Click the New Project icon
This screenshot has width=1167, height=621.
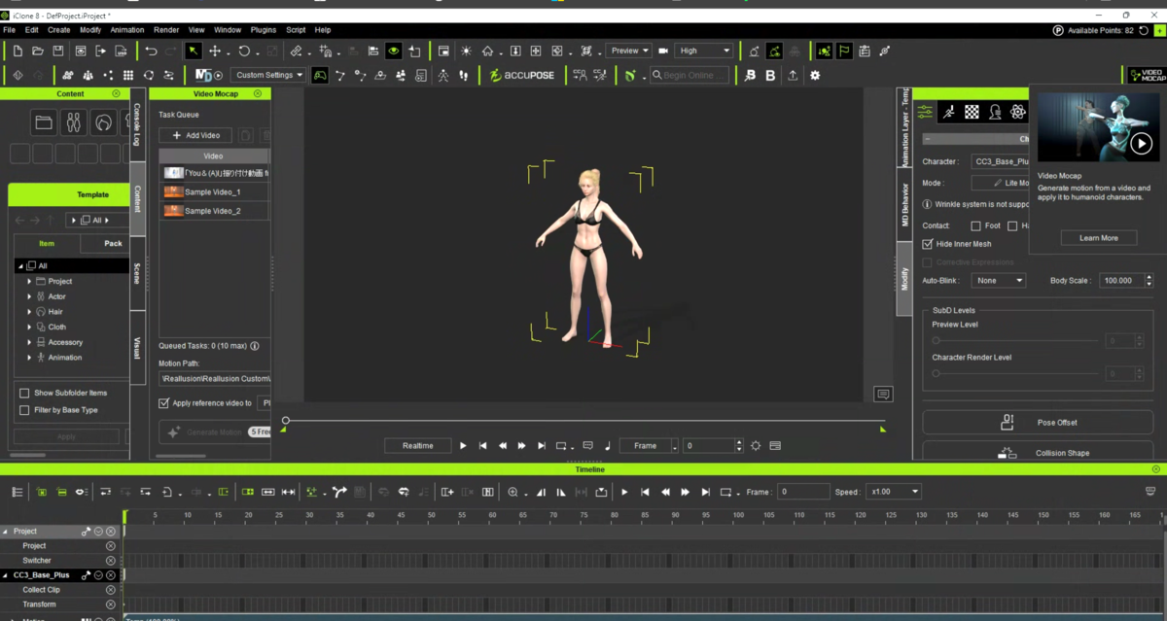(x=17, y=51)
